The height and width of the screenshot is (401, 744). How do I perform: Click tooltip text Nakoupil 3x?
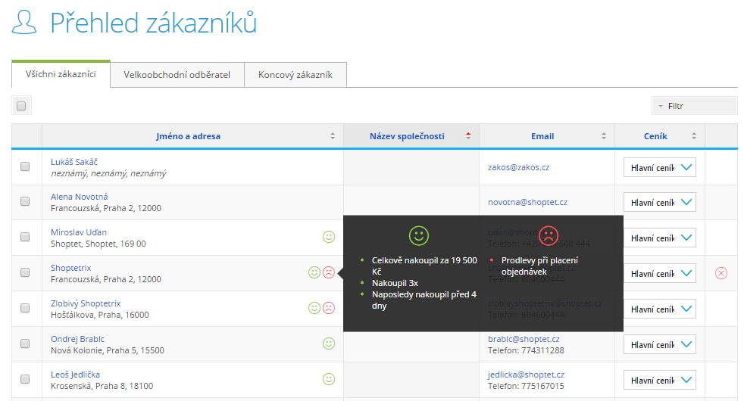point(395,283)
